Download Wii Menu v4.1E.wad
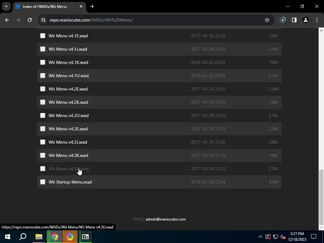 [x=68, y=36]
